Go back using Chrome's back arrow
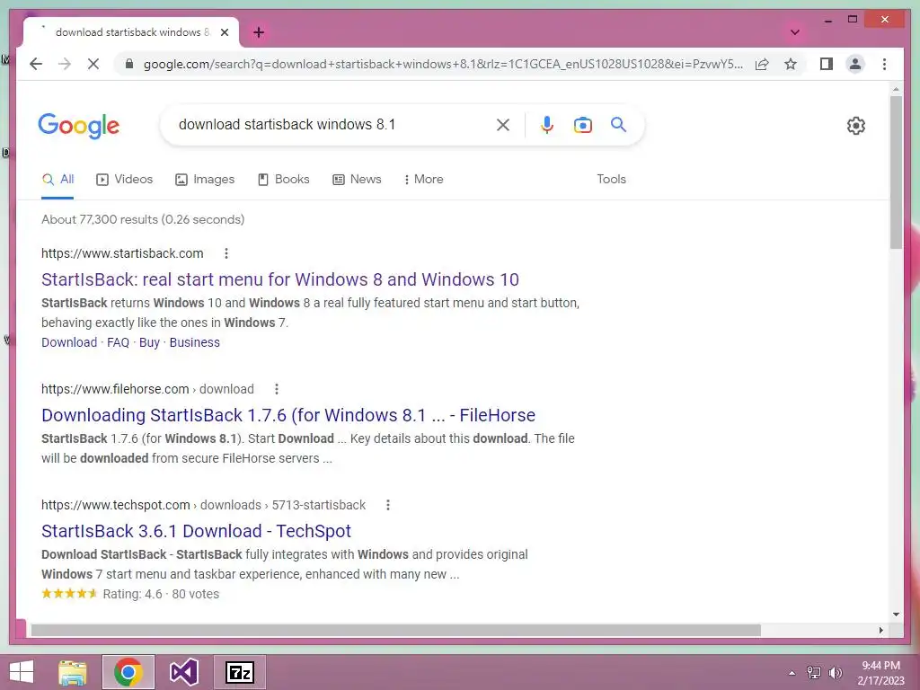 point(36,64)
